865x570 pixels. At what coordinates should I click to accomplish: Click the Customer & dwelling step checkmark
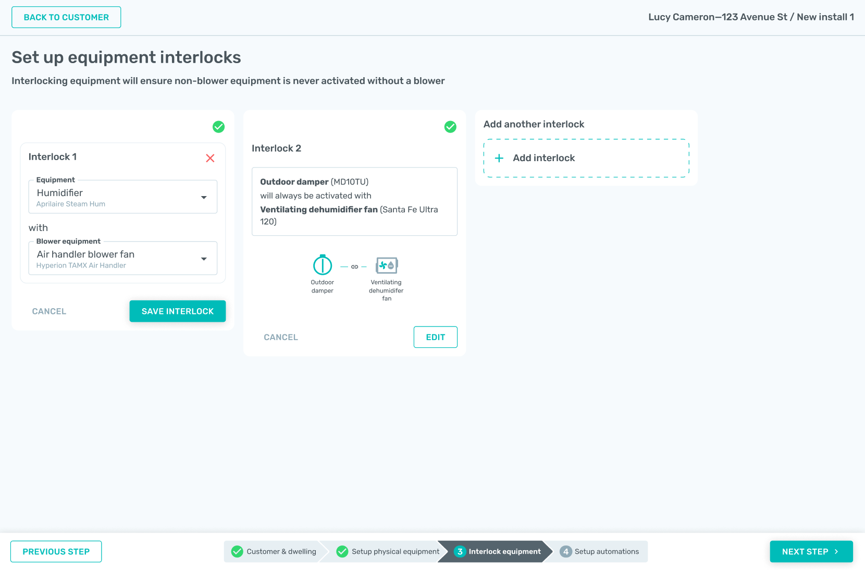coord(237,552)
